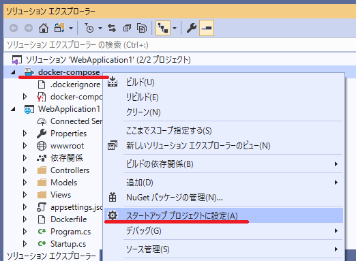Image resolution: width=356 pixels, height=261 pixels.
Task: Choose リビルド(E) from context menu
Action: 224,97
